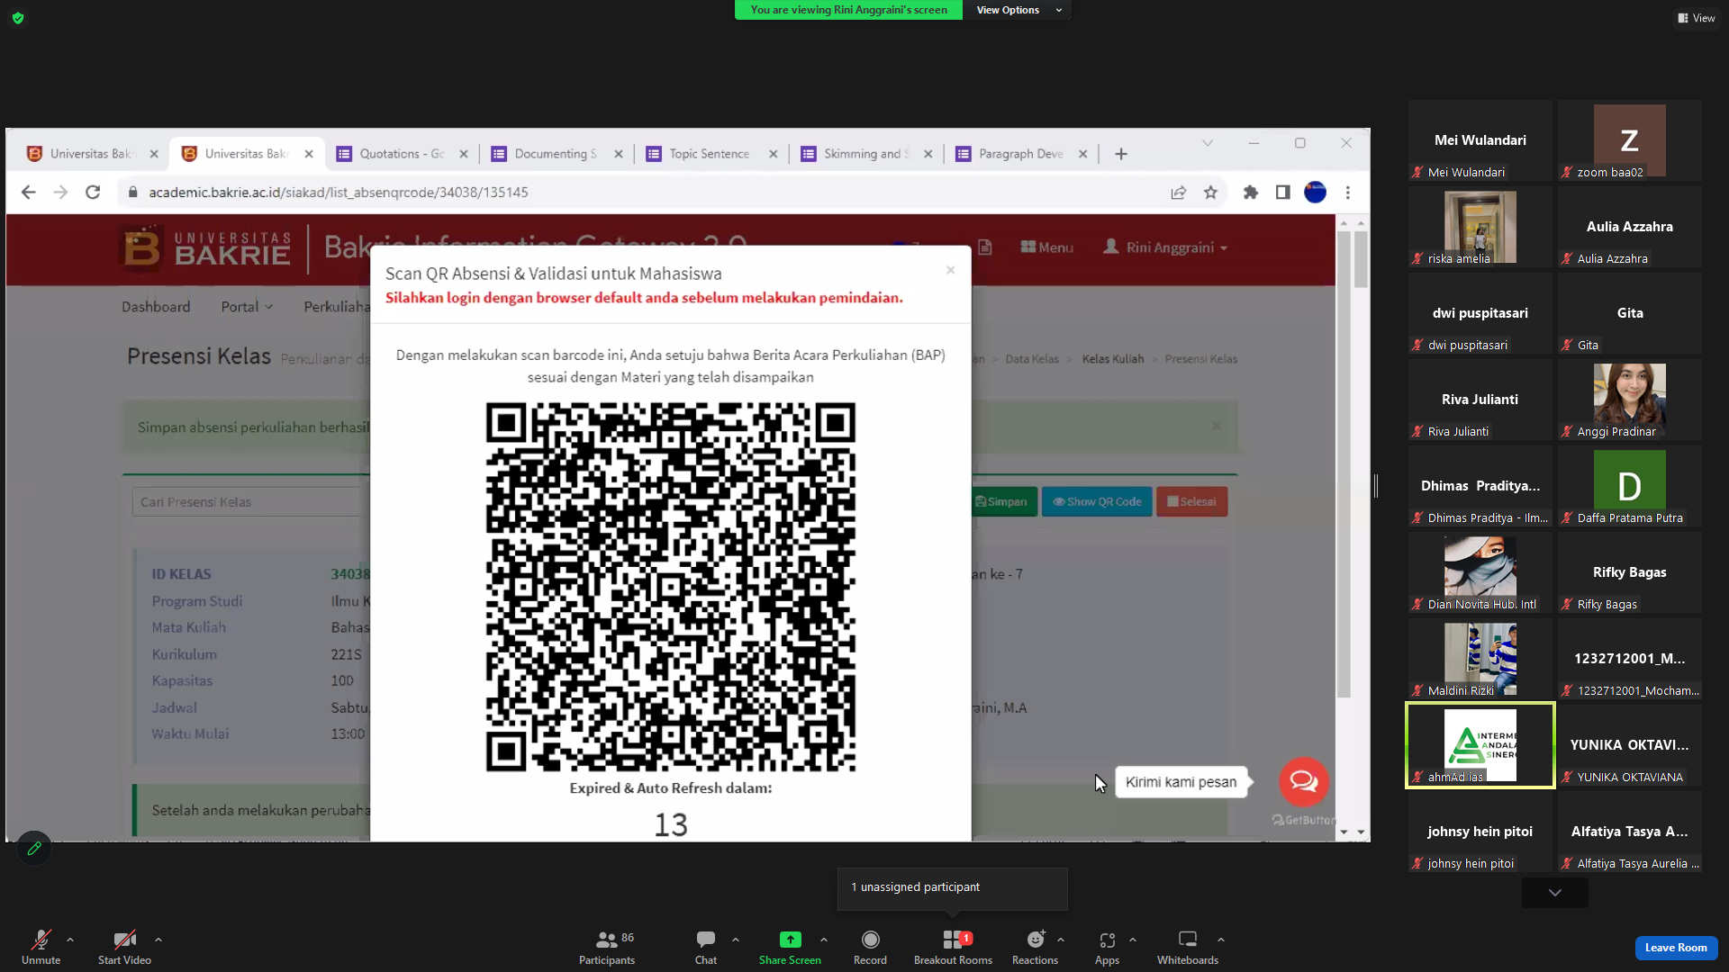The image size is (1729, 972).
Task: Click the Simpan button
Action: (1001, 502)
